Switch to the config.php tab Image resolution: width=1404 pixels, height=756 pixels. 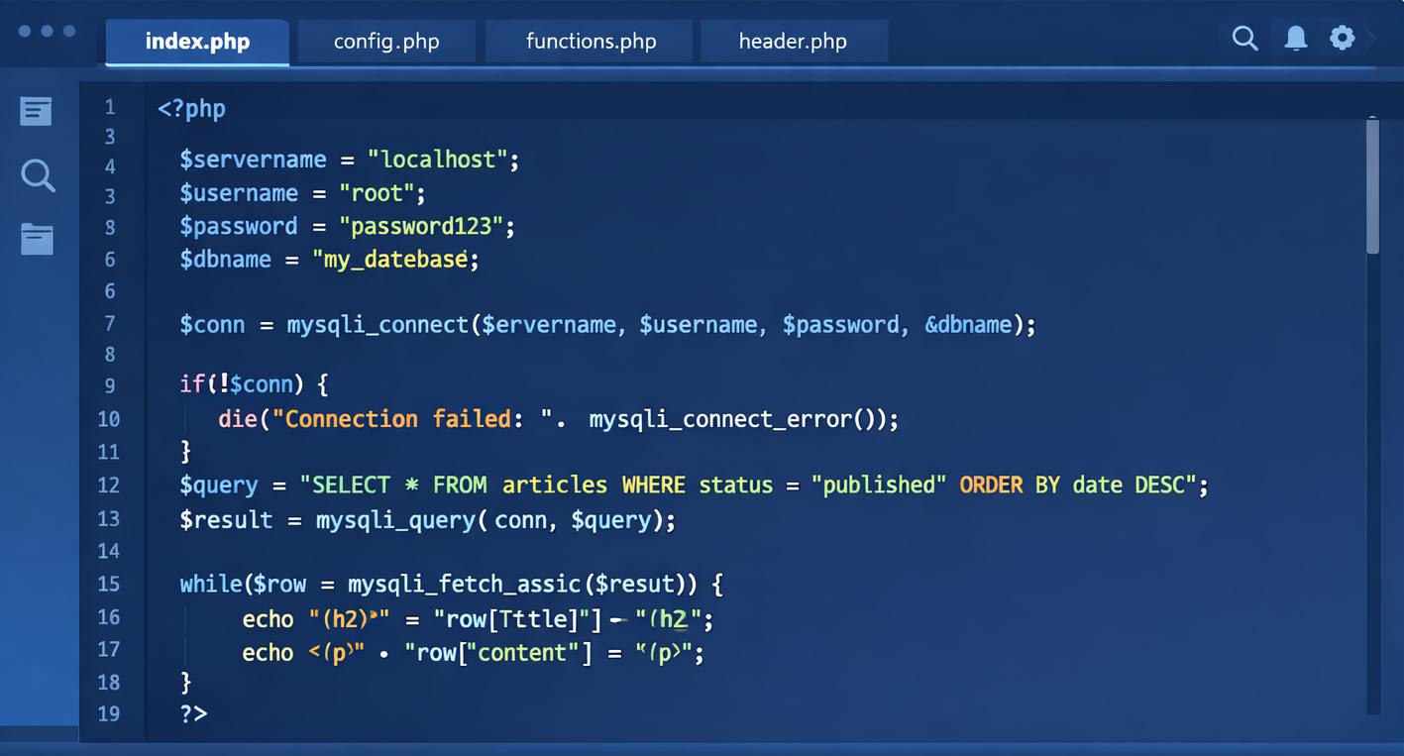(x=385, y=42)
